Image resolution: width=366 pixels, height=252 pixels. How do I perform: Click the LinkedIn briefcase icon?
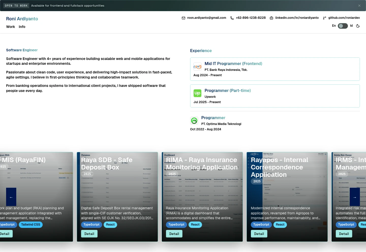pyautogui.click(x=271, y=18)
